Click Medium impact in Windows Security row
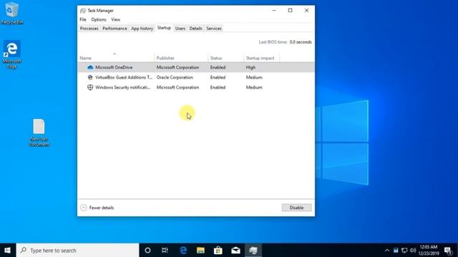This screenshot has width=458, height=257. tap(254, 87)
